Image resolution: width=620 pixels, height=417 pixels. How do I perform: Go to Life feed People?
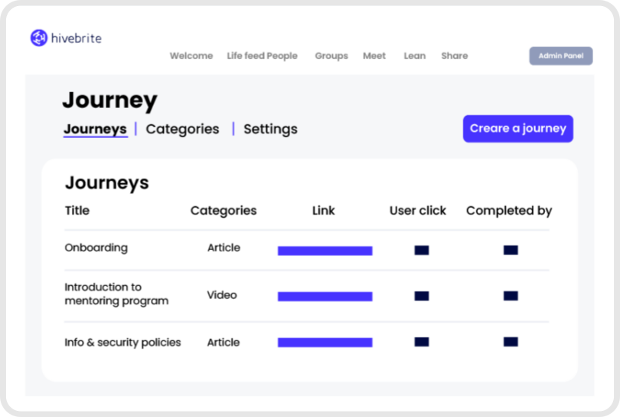point(262,56)
